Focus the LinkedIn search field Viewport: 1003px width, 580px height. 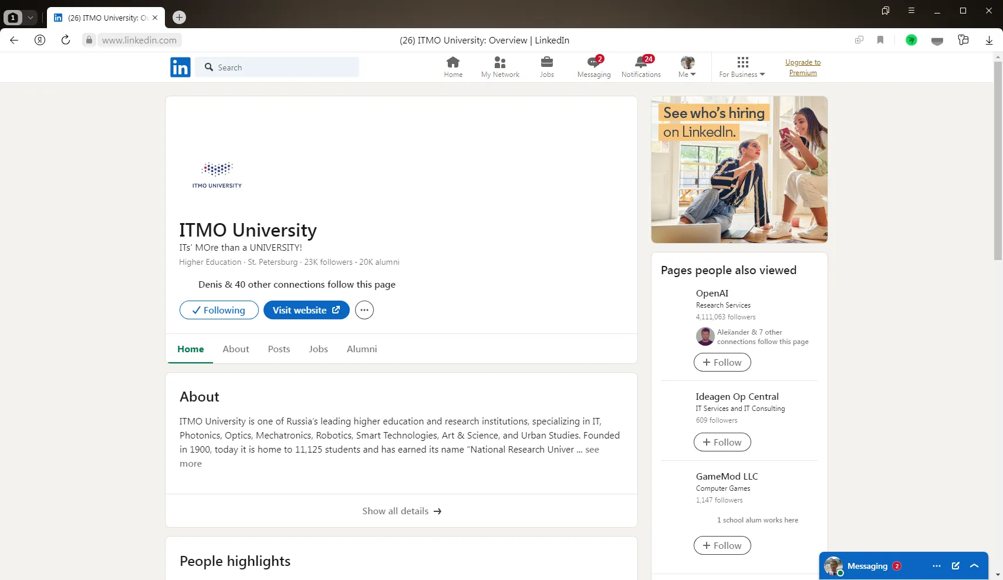tap(278, 68)
